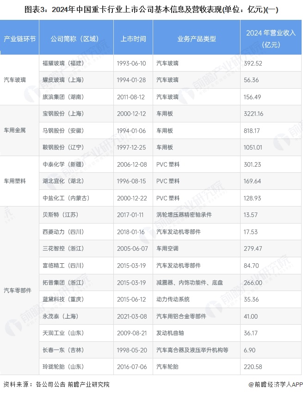Viewport: 303px width, 394px height.
Task: Select the 宝钢股份（上海） company cell
Action: [62, 114]
